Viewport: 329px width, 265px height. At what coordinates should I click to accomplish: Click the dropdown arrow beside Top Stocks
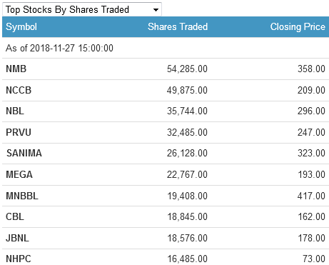click(156, 10)
